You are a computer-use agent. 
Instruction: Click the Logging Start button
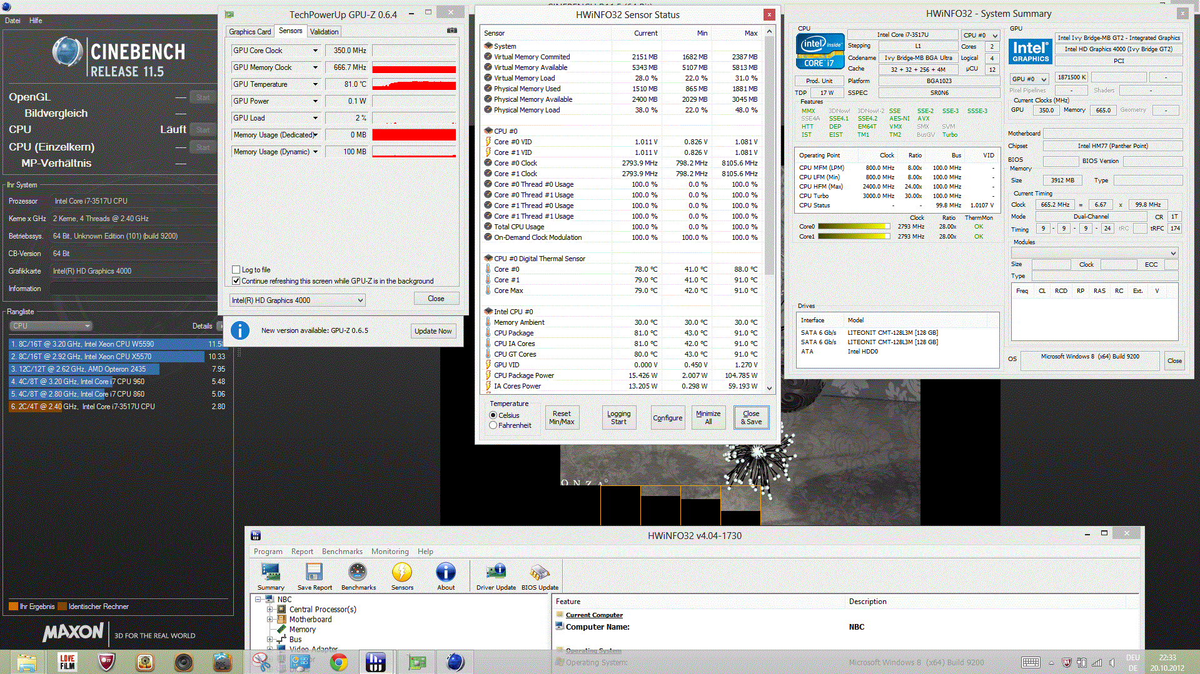(618, 418)
